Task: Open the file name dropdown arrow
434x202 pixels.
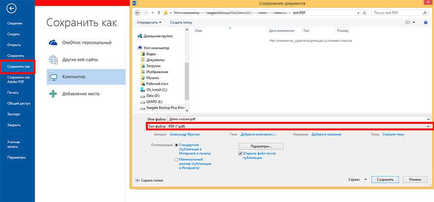Action: tap(429, 119)
